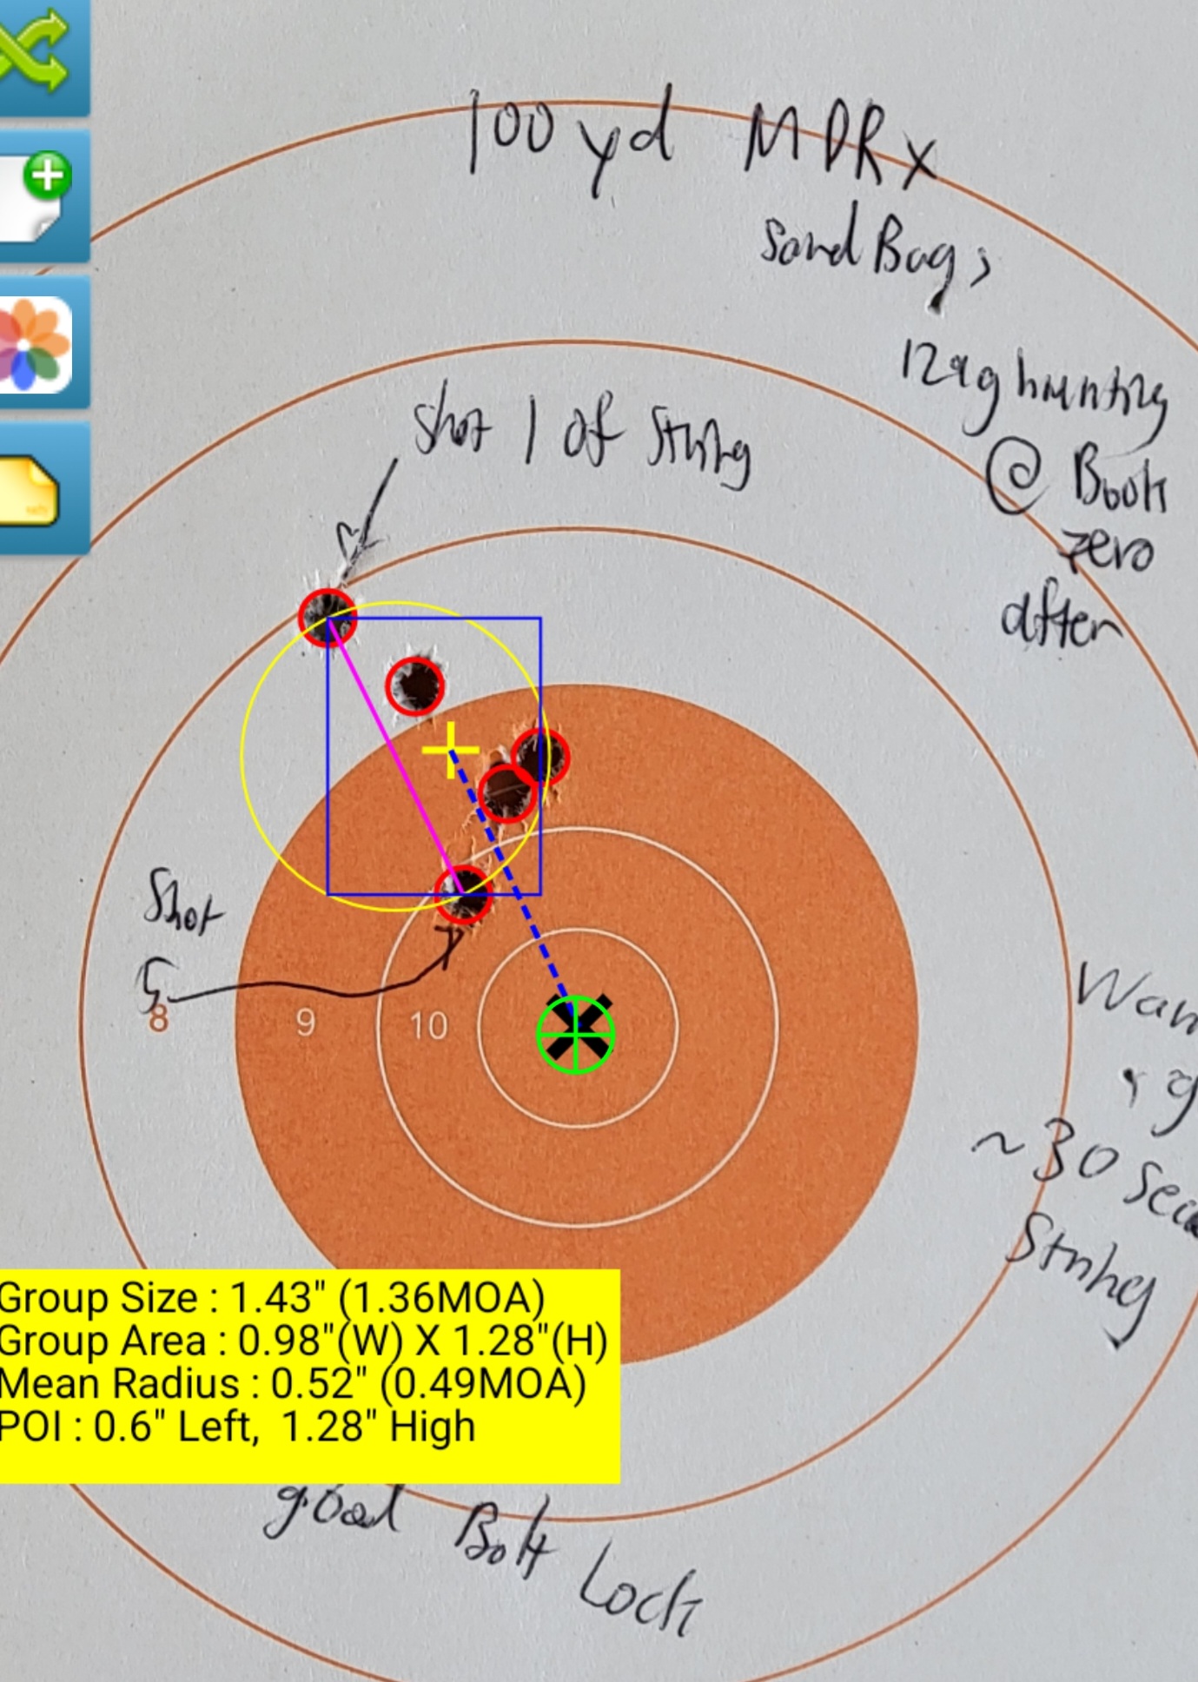Select the bullet marker just left of the rightmost one
This screenshot has width=1198, height=1682.
pyautogui.click(x=507, y=791)
